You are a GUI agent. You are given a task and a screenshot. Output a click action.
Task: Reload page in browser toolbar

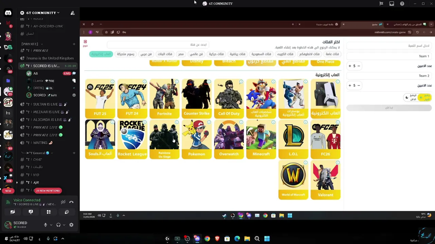417,32
